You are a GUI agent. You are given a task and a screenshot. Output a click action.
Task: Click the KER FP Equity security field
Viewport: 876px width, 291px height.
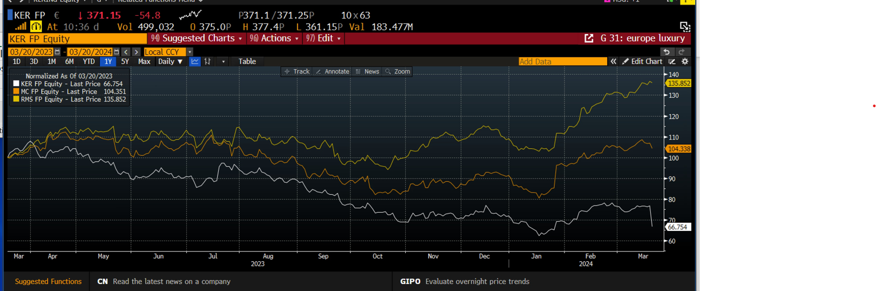(77, 38)
